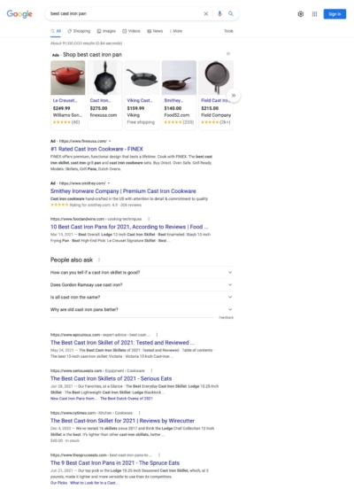The image size is (354, 489).
Task: Click the magnifying glass search icon
Action: coord(231,13)
